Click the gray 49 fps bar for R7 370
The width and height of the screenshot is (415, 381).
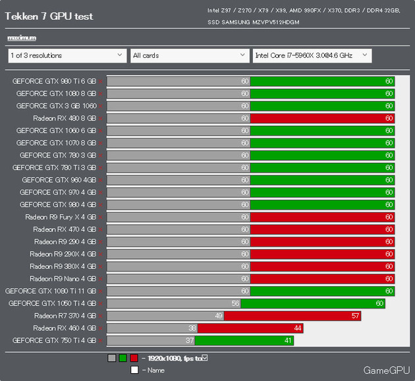pyautogui.click(x=165, y=316)
